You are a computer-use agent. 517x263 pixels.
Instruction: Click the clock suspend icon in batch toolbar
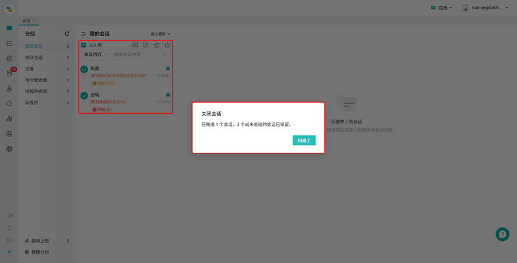pos(156,45)
